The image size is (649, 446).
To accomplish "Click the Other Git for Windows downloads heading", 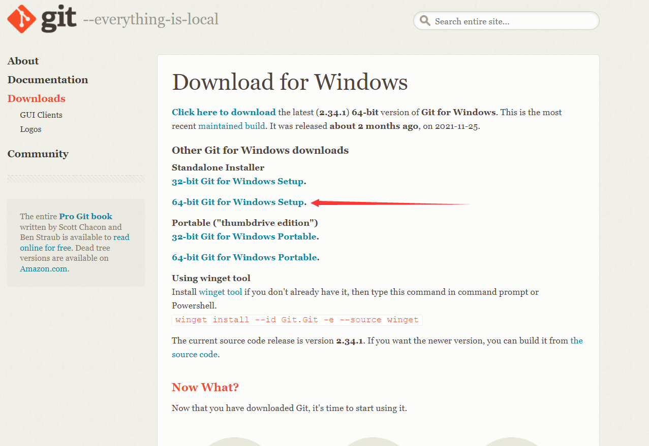I will click(260, 150).
